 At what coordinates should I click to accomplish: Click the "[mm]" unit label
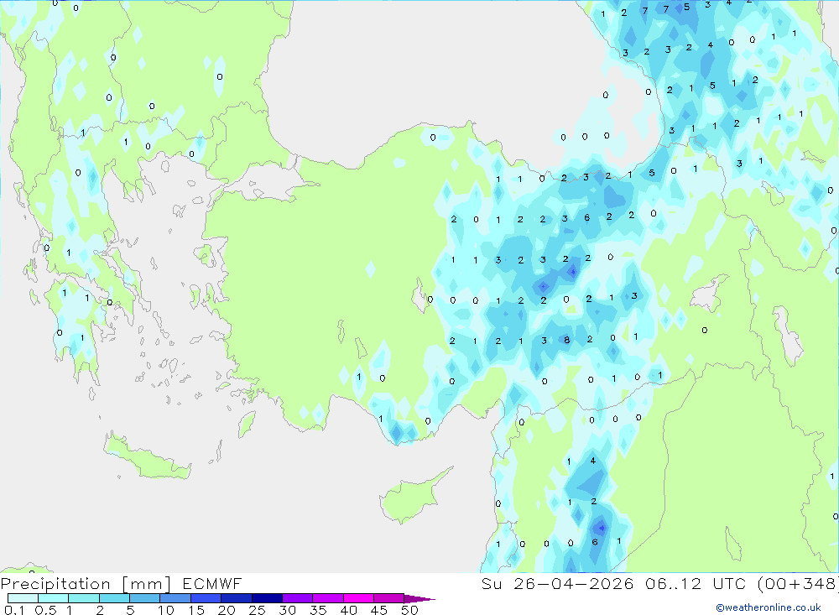(147, 584)
